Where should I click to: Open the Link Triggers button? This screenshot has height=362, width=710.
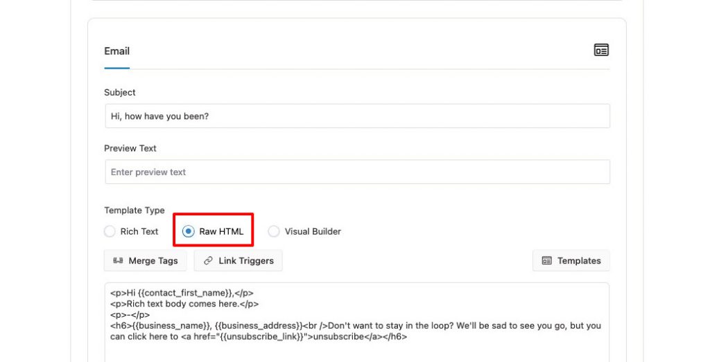239,261
